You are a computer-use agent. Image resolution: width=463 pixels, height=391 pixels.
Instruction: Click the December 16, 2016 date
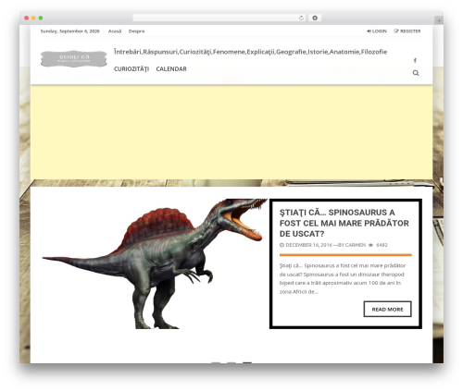tap(308, 245)
